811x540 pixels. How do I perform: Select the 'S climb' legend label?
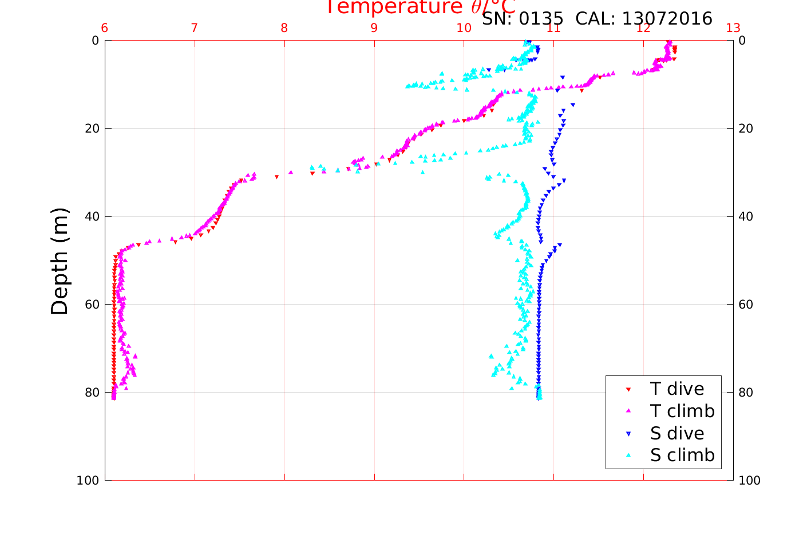pyautogui.click(x=682, y=455)
